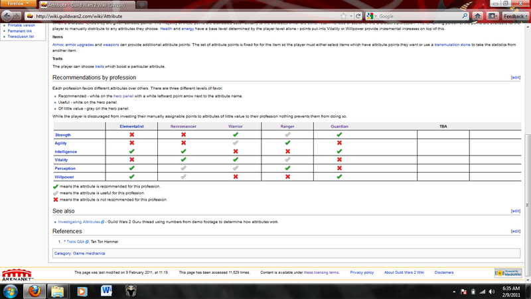Open the clock showing 6:35 AM

(x=510, y=292)
